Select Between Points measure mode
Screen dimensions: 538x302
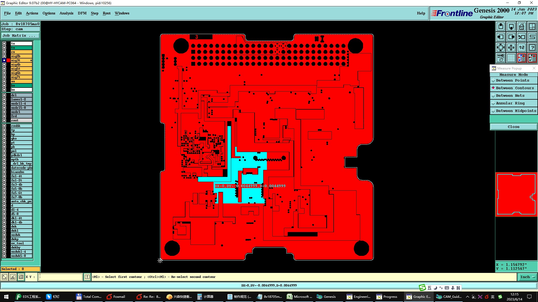[513, 80]
